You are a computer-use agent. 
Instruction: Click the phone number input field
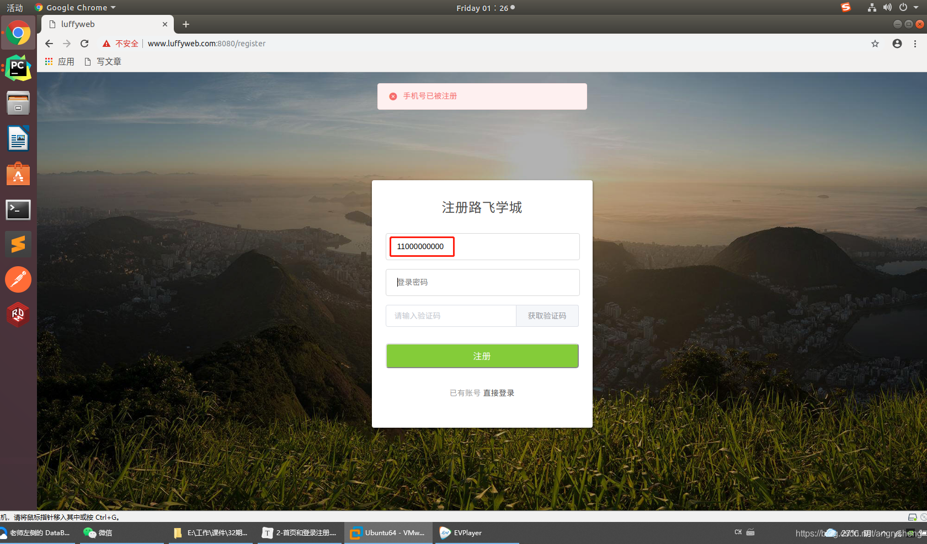tap(482, 246)
